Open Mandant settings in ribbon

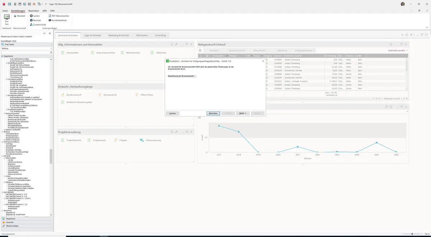click(x=20, y=16)
